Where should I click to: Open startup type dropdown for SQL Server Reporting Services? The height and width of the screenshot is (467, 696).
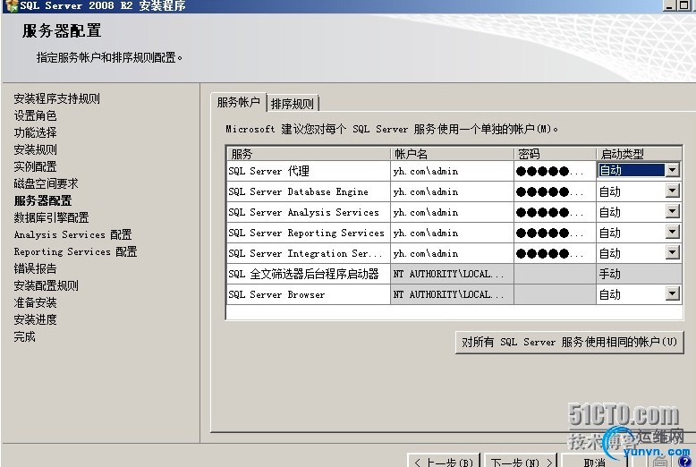[673, 232]
